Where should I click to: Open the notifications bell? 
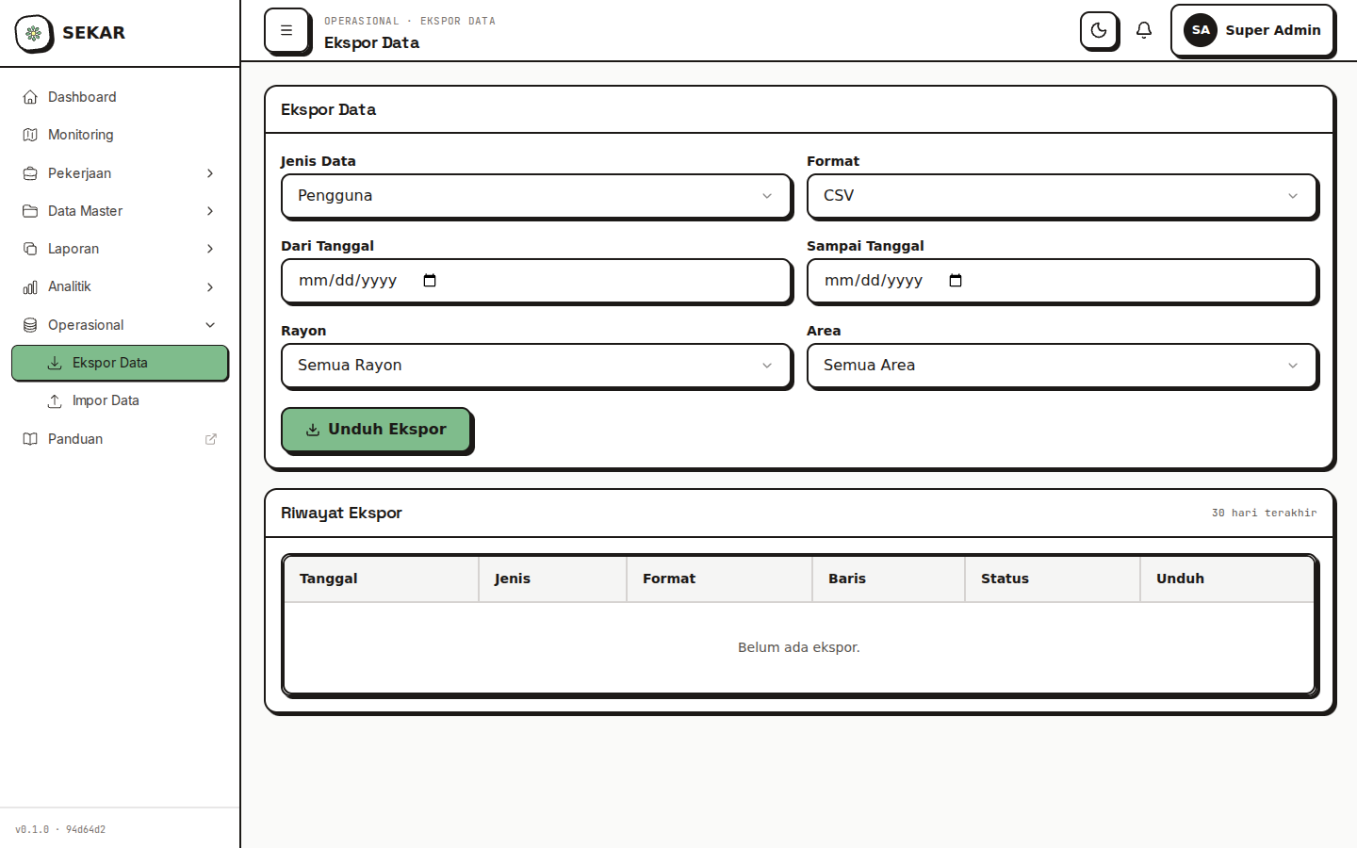[1144, 30]
